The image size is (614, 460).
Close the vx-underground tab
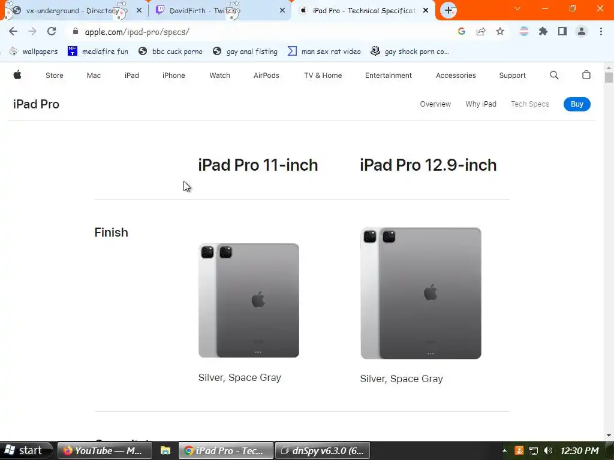[139, 11]
